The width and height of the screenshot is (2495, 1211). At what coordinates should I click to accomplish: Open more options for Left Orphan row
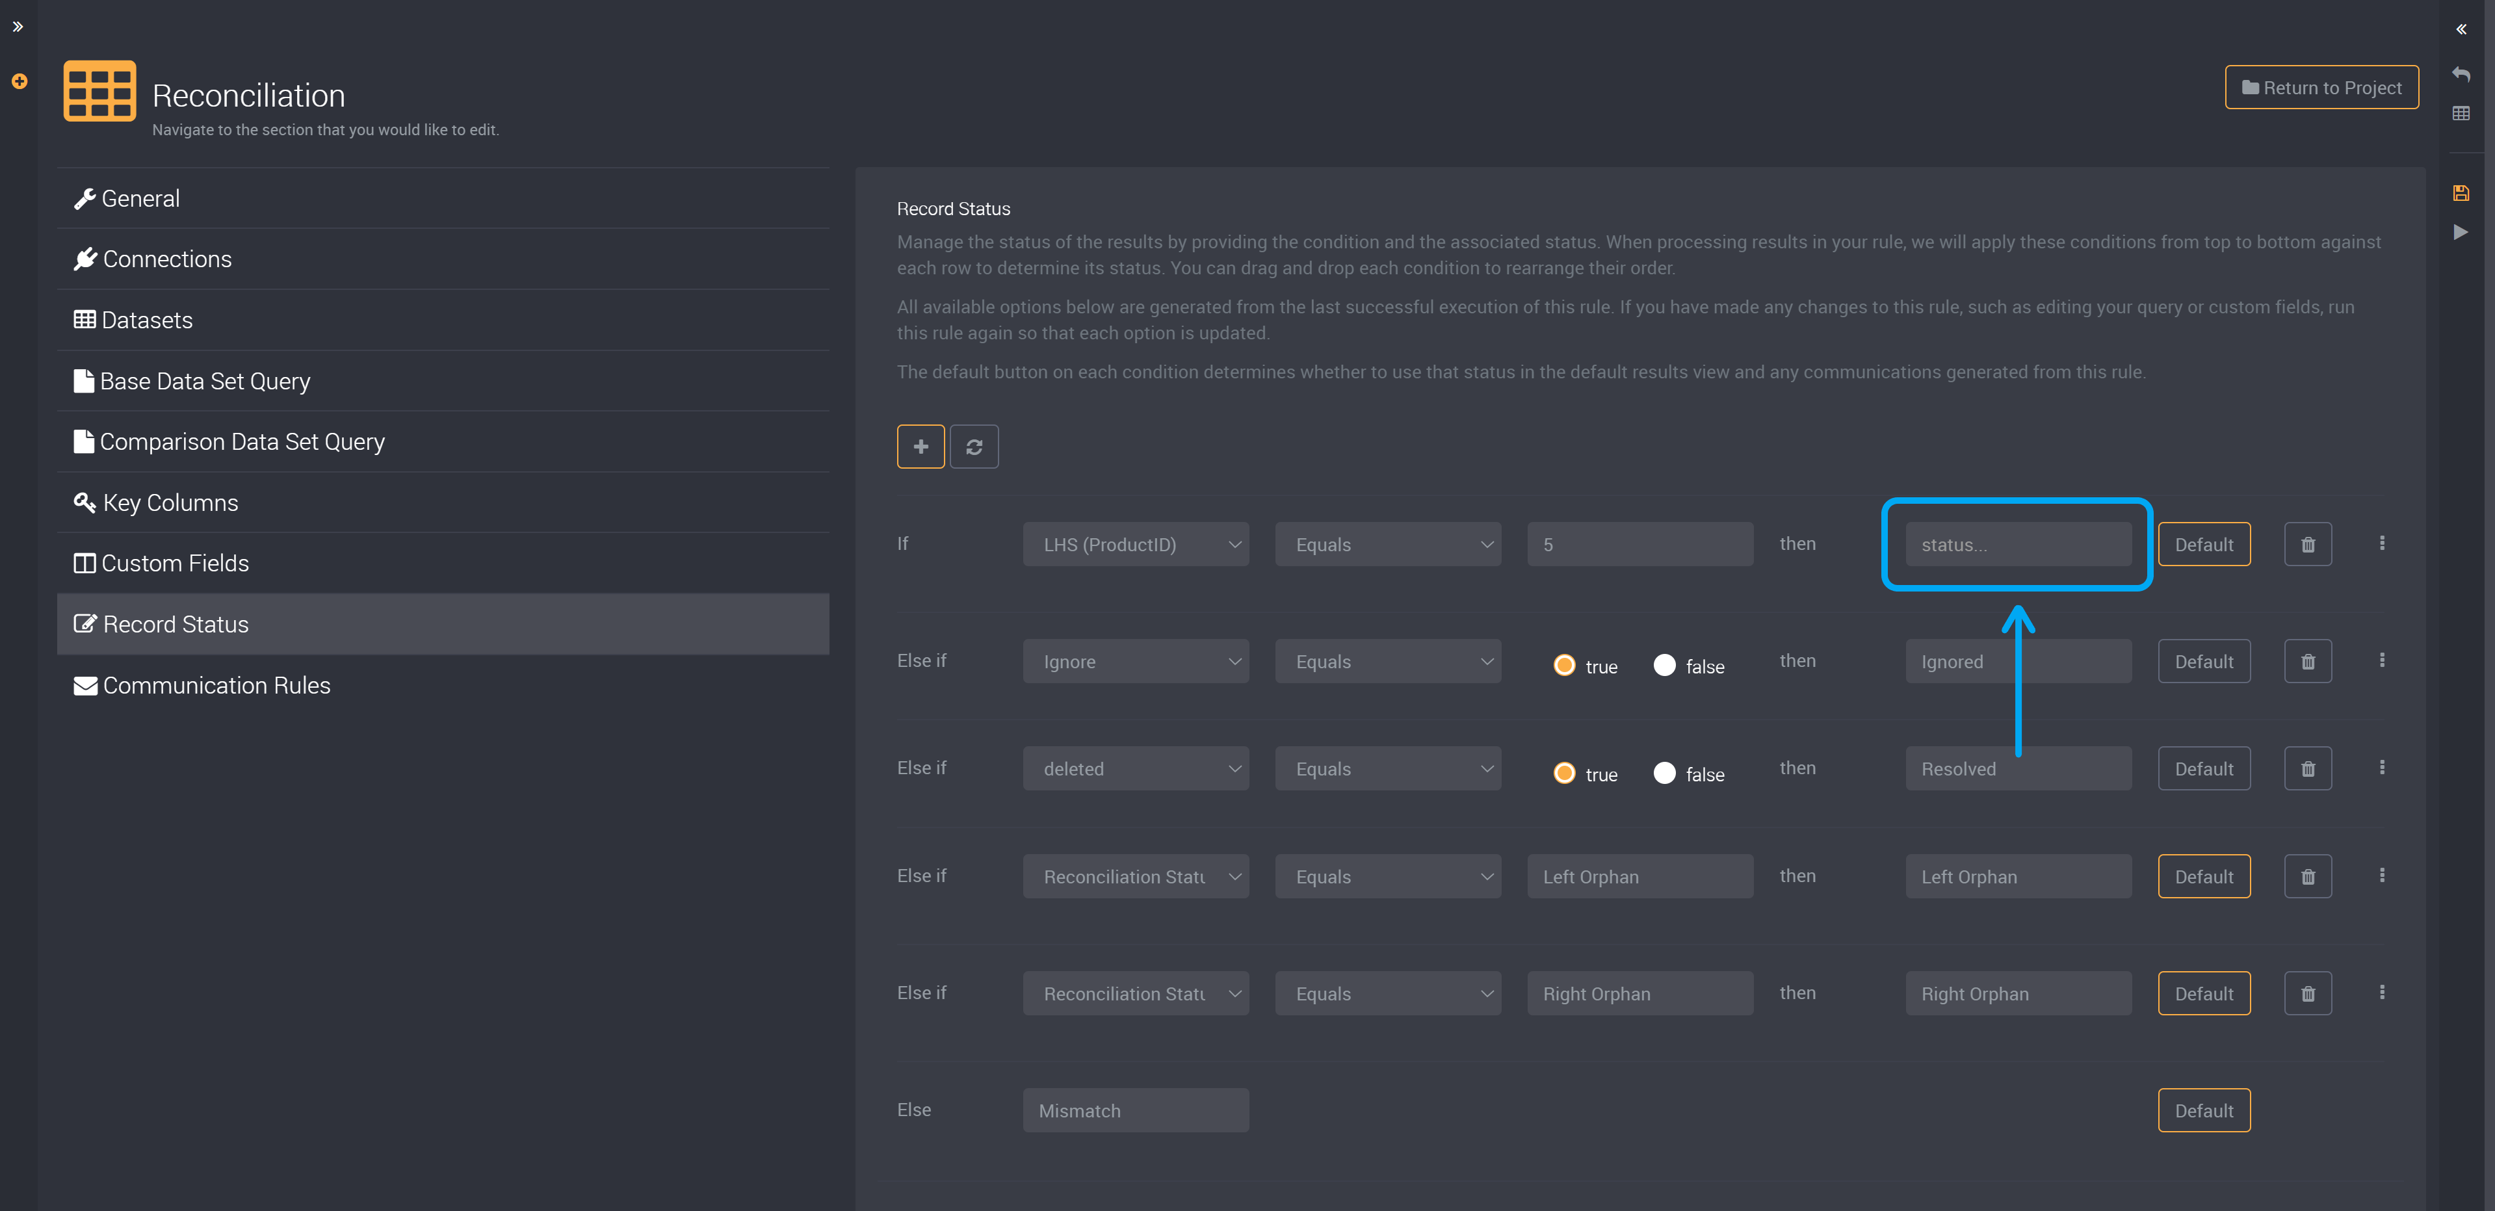tap(2382, 876)
